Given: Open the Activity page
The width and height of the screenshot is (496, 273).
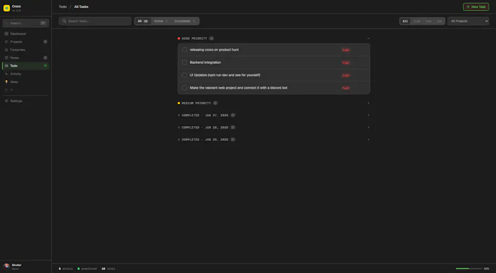Looking at the screenshot, I should [x=25, y=74].
